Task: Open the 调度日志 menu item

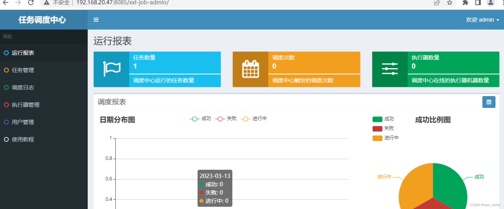Action: coord(44,87)
